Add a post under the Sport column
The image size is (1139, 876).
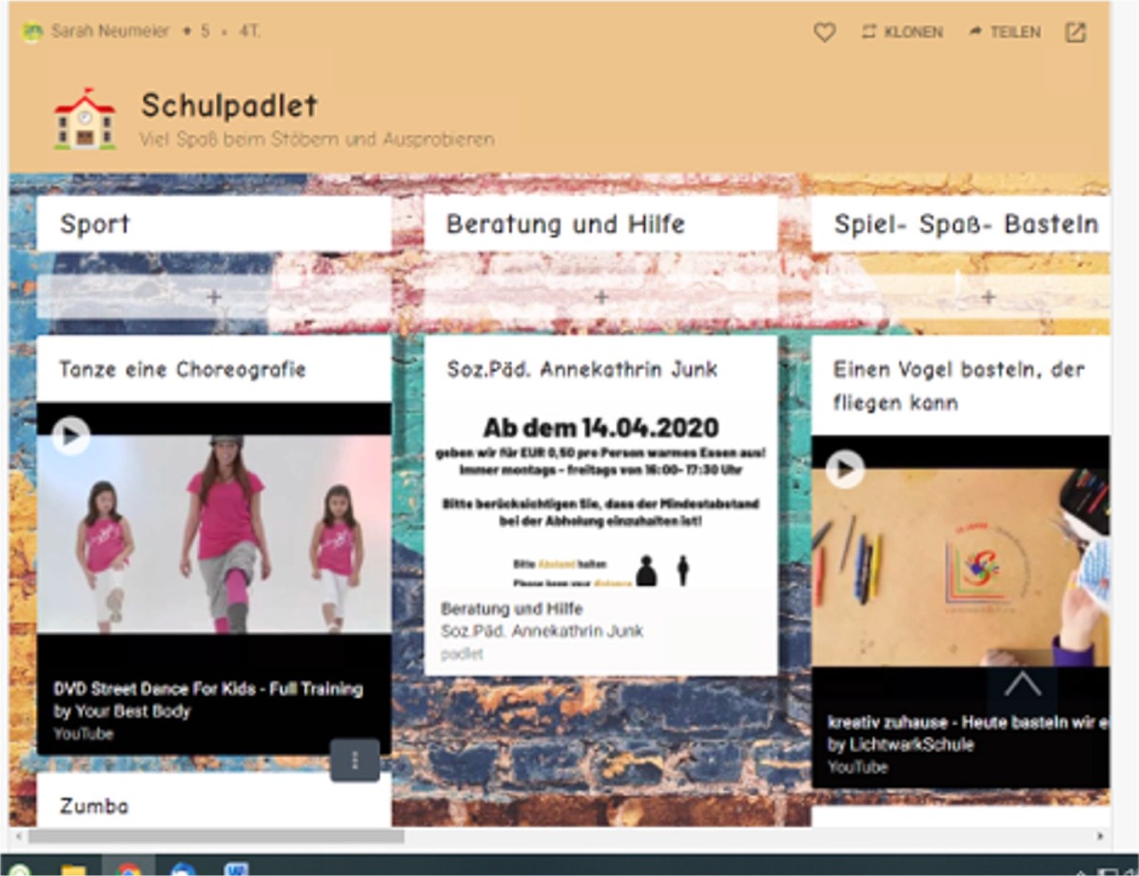(213, 297)
